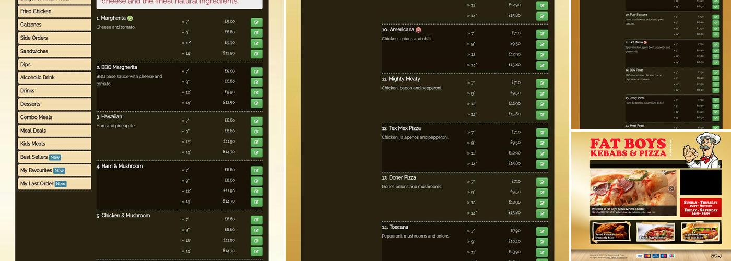Add 12" Margherita at £9.90 to order

(x=256, y=43)
